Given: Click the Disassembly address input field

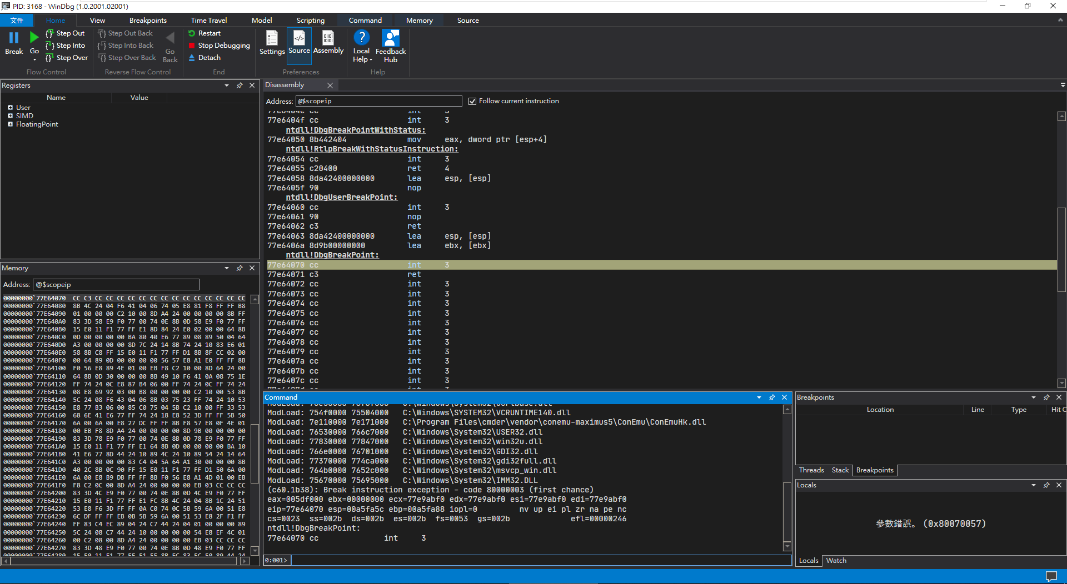Looking at the screenshot, I should coord(378,101).
